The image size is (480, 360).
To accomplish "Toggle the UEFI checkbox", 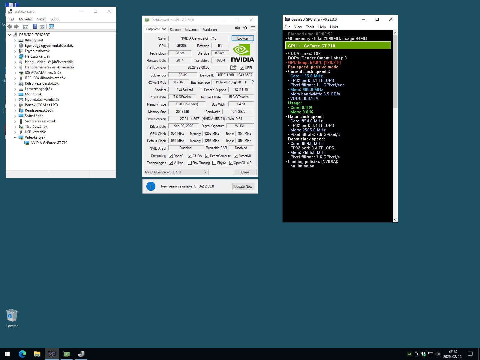I will pos(242,68).
